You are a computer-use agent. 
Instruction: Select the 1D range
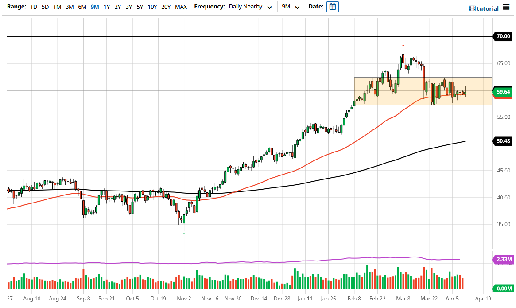[x=33, y=7]
